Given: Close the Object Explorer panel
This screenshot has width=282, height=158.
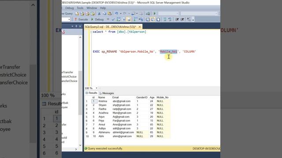Looking at the screenshot, I should pos(80,26).
